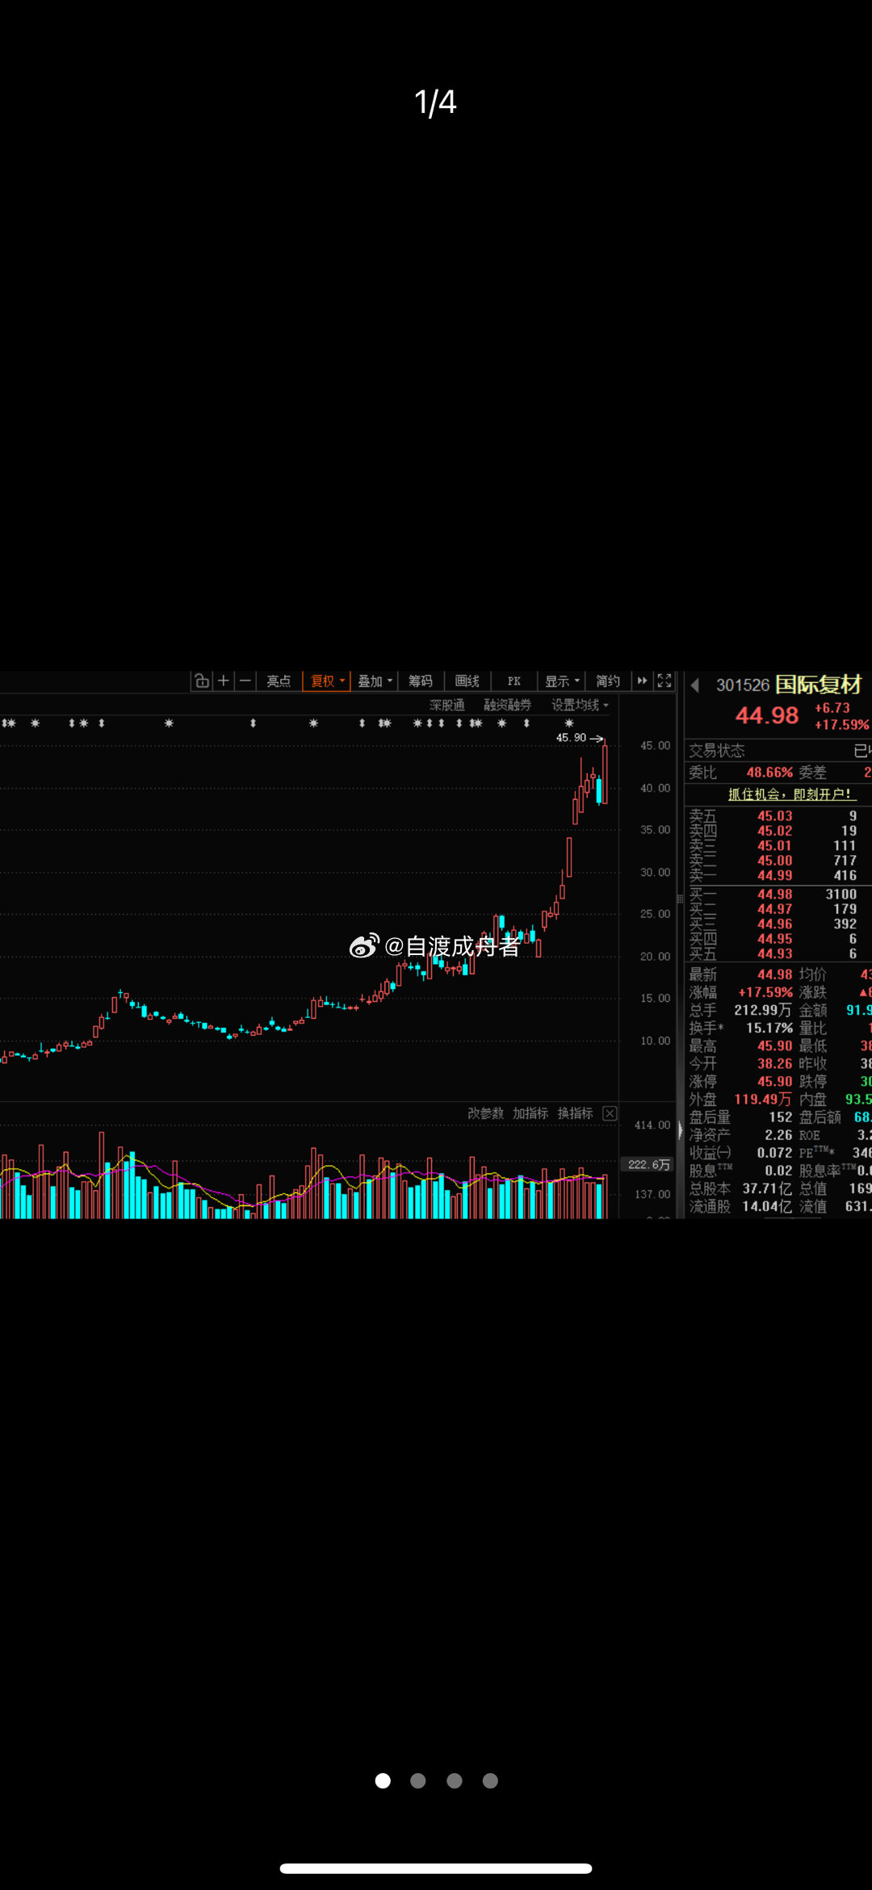Click 买二 price 44.97
This screenshot has height=1890, width=872.
(x=774, y=909)
